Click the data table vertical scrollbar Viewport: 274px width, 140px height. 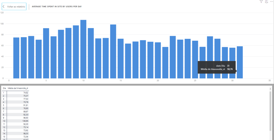270,112
